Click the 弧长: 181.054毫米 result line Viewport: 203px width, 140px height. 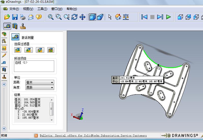[27, 99]
